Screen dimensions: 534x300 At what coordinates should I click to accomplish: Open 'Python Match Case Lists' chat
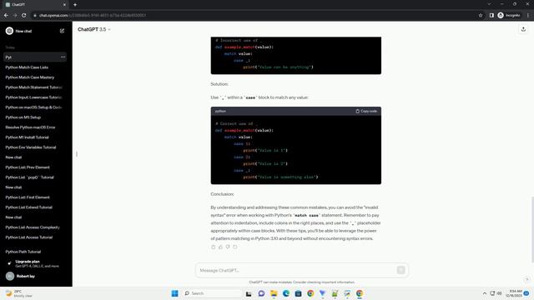(27, 67)
